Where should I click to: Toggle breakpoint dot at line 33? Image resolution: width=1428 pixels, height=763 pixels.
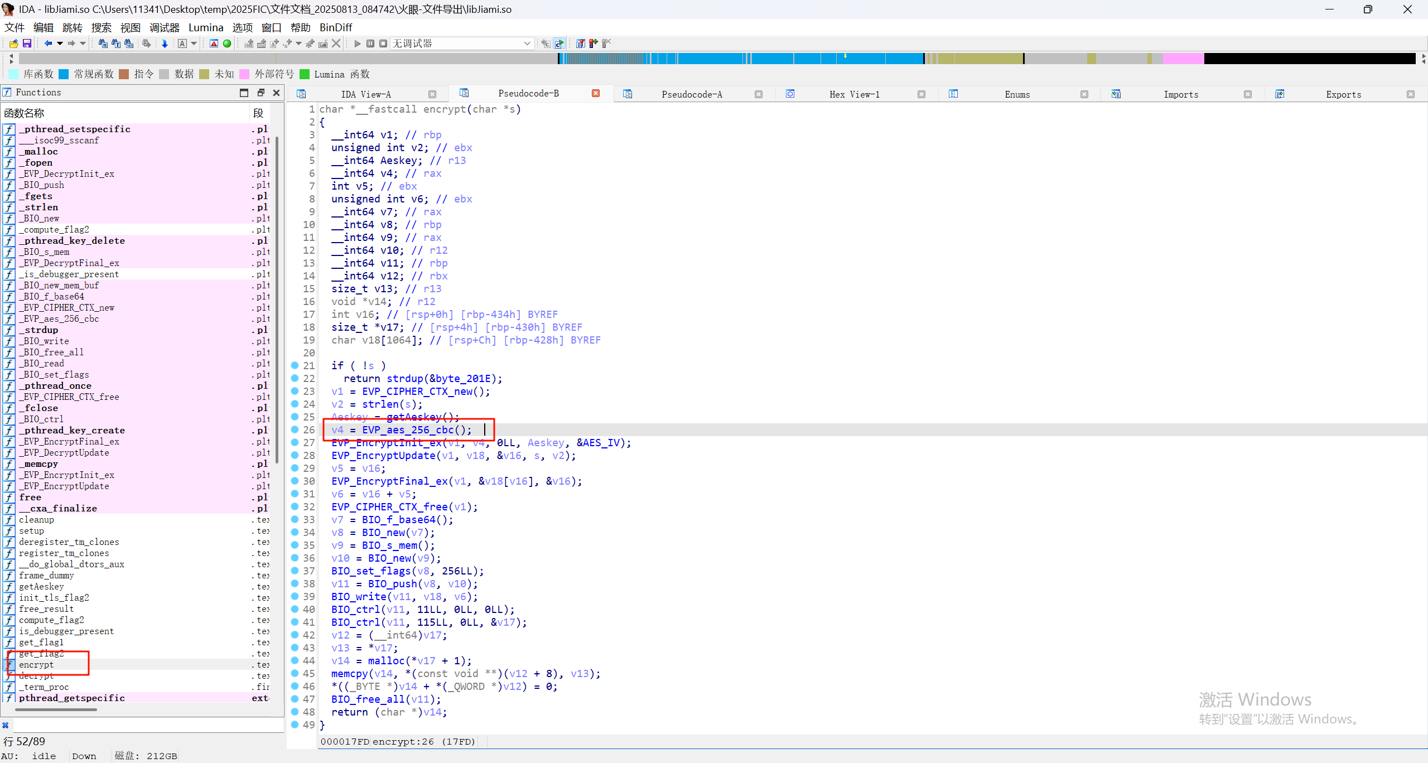click(x=295, y=519)
